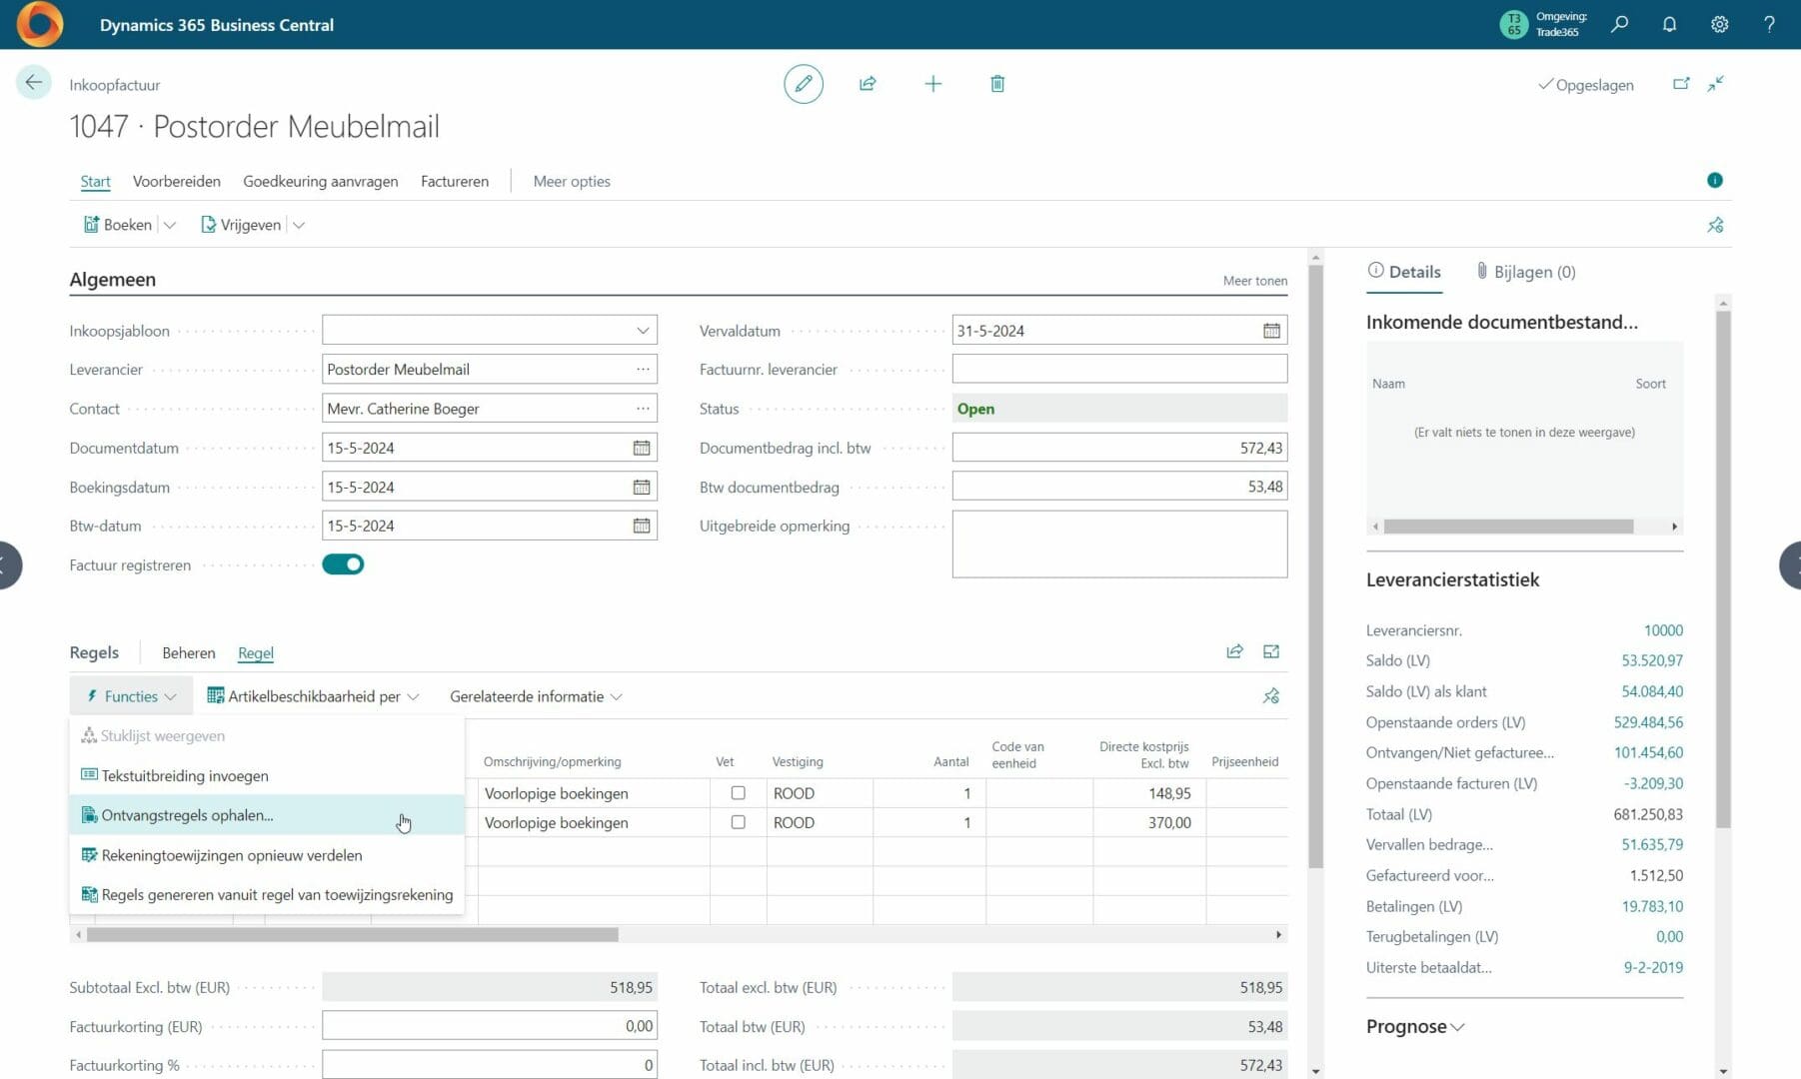Select Tekstuitbreiding invoegen

267,775
